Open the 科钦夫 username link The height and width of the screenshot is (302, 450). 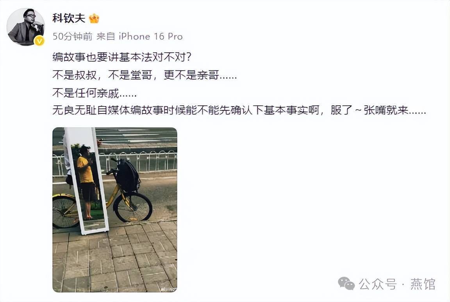69,18
